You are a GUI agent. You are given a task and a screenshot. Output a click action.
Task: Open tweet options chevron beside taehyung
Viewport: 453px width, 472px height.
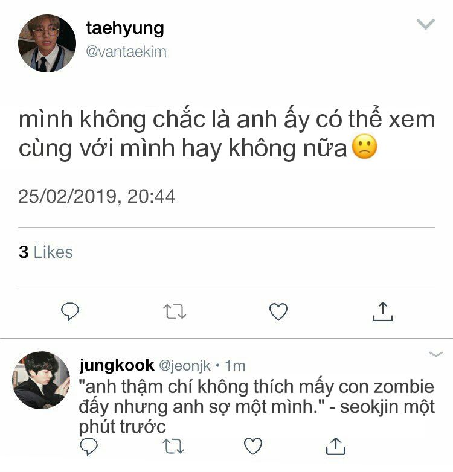(x=426, y=24)
